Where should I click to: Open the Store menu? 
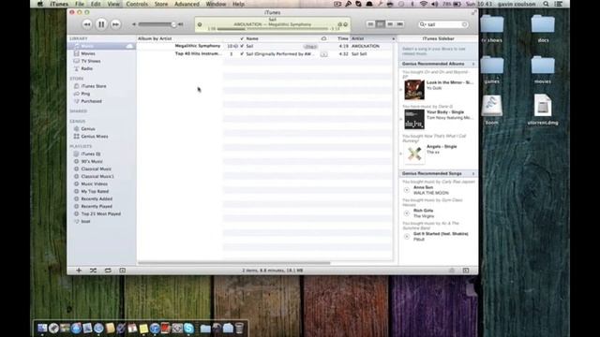click(161, 4)
